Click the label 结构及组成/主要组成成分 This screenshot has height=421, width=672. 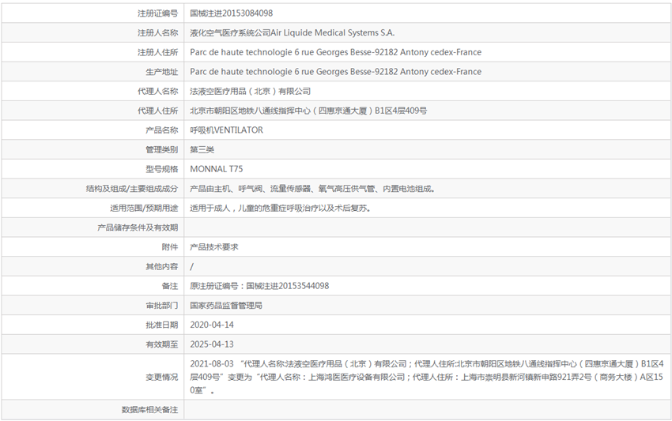(131, 189)
